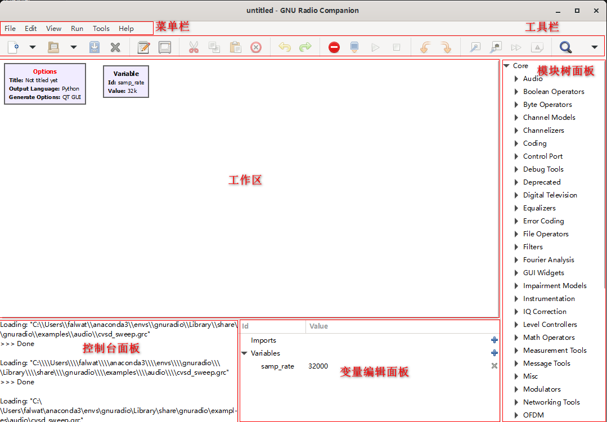Toggle hiding of disabled blocks icon
This screenshot has width=607, height=422.
pos(537,47)
